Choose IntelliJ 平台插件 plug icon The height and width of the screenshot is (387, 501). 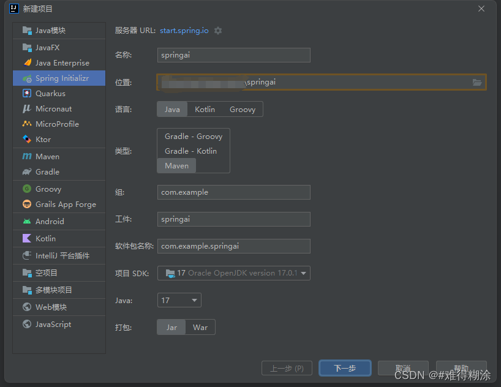(x=27, y=255)
